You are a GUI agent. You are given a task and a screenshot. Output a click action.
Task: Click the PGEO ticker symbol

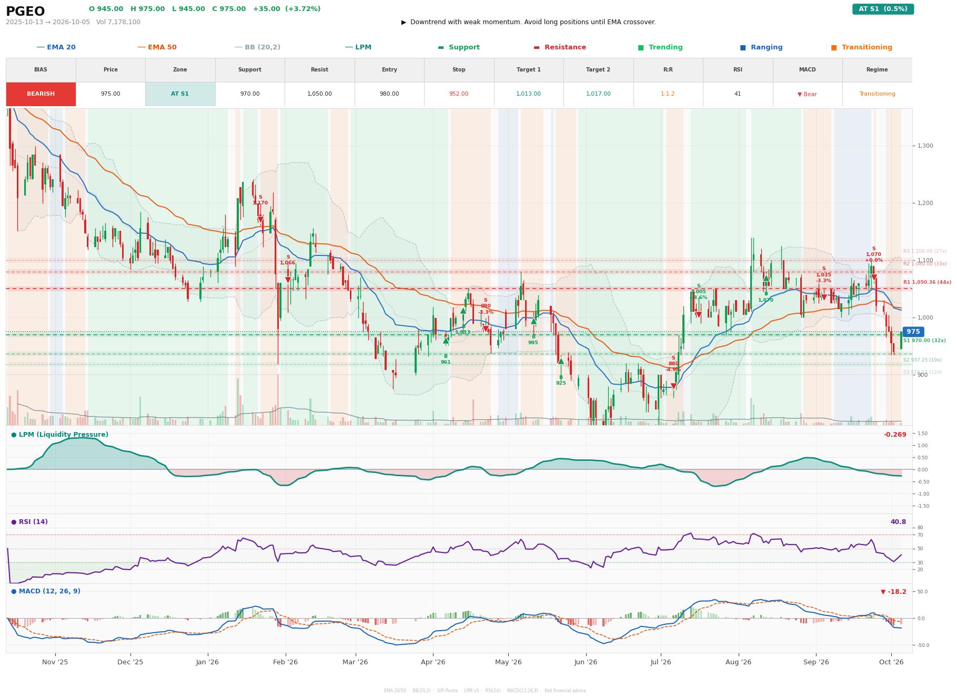point(25,12)
